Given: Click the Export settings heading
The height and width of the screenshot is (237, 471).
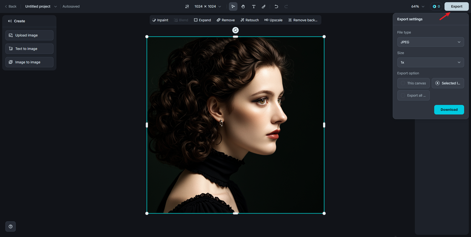Looking at the screenshot, I should [x=410, y=19].
